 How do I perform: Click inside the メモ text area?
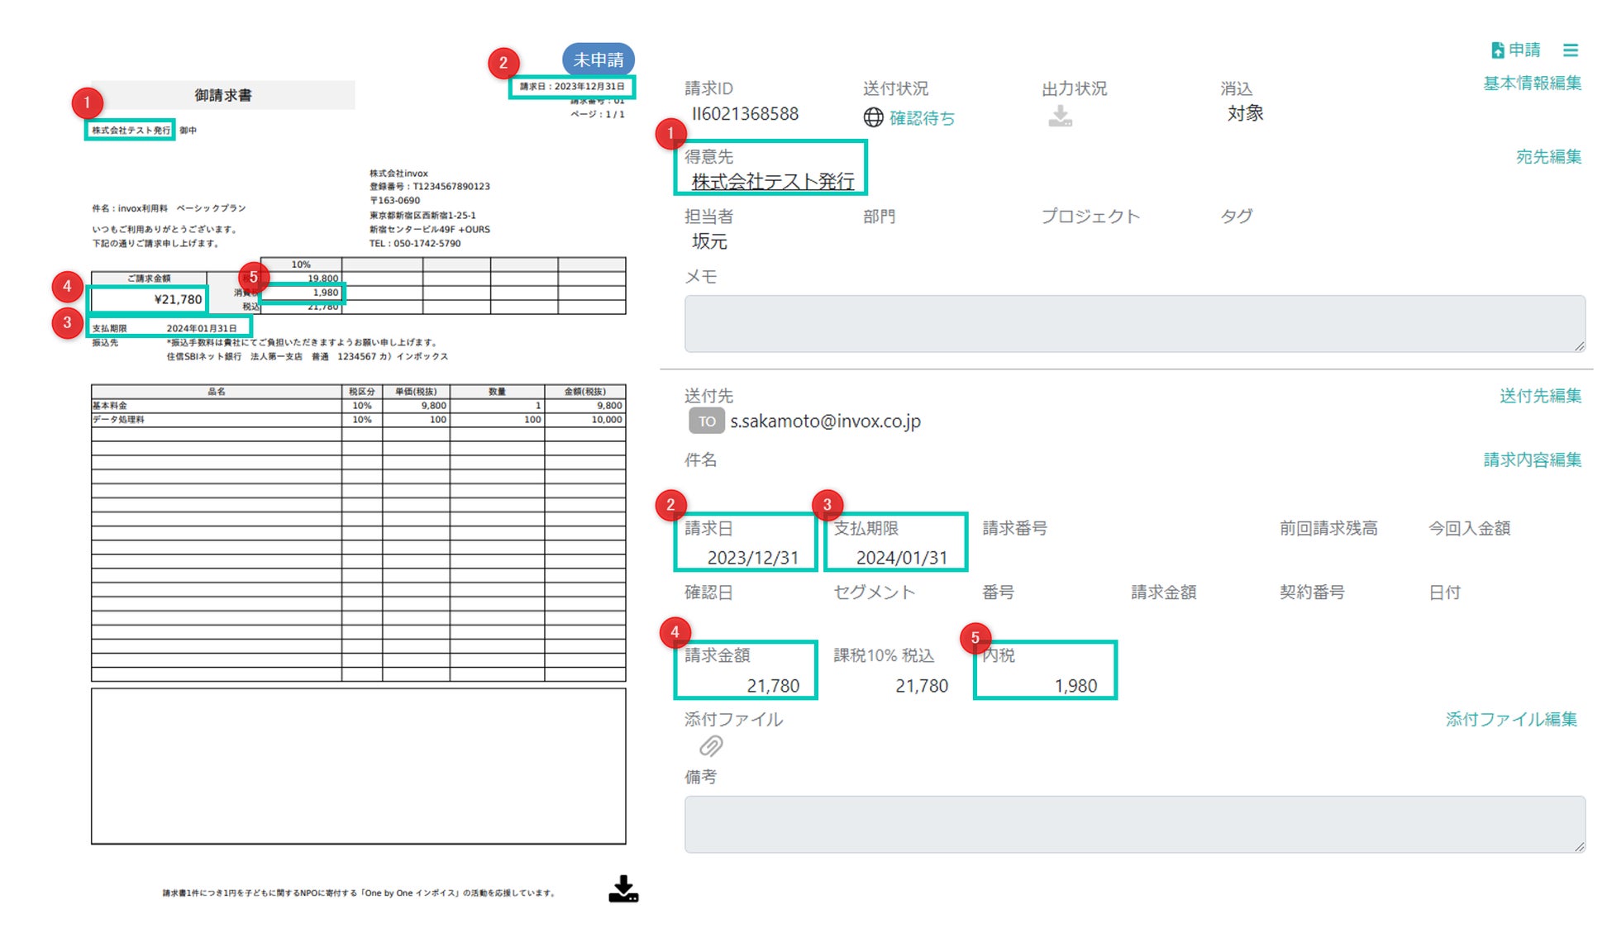point(1133,323)
